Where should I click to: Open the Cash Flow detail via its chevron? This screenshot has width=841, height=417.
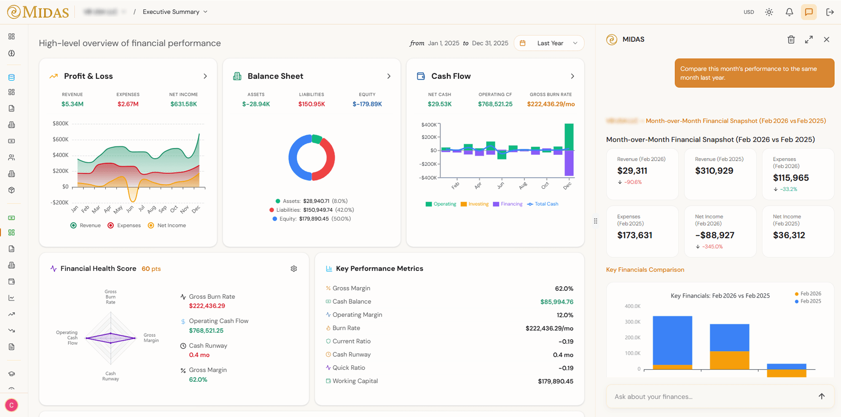[x=572, y=76]
